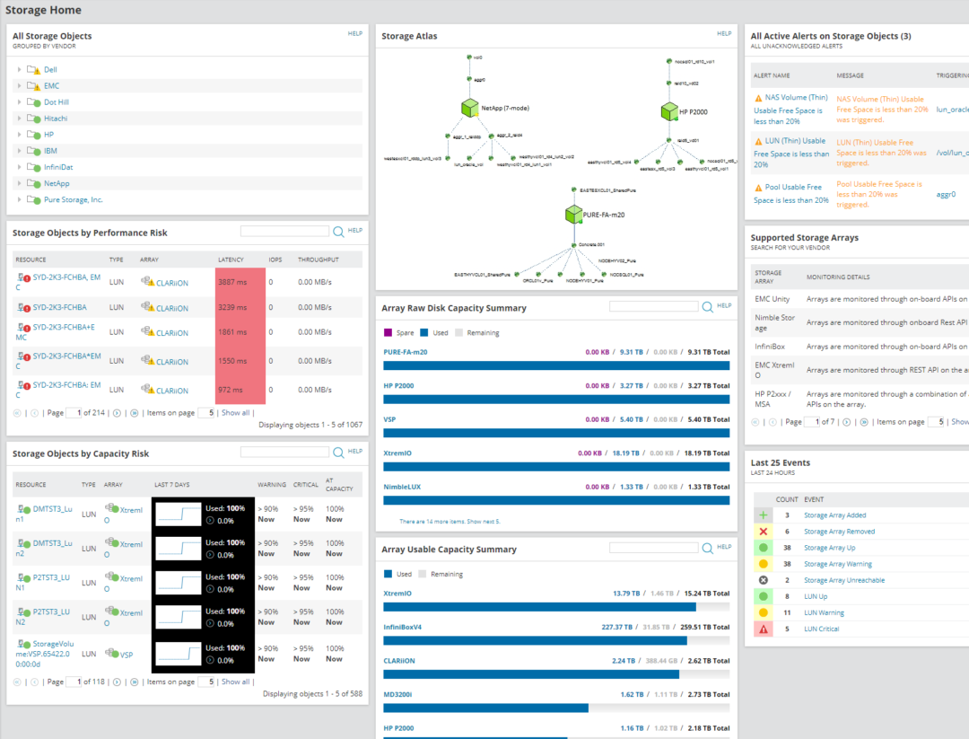The width and height of the screenshot is (969, 739).
Task: Click the search field in Array Raw Disk Capacity Summary
Action: [x=654, y=307]
